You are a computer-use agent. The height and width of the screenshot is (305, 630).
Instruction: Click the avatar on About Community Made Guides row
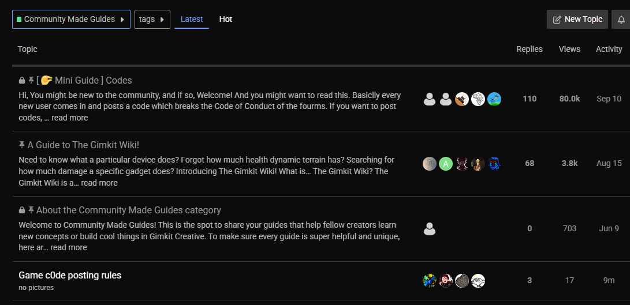click(430, 229)
